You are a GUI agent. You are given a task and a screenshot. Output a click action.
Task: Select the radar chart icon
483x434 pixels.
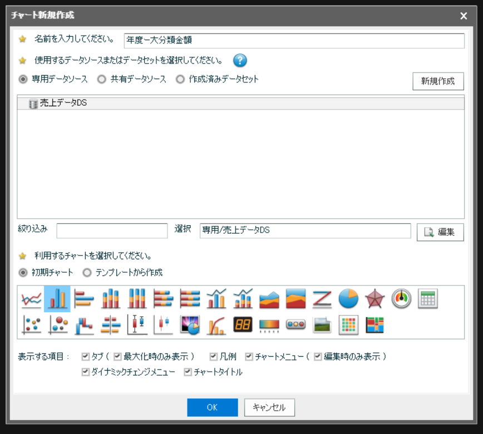(375, 298)
